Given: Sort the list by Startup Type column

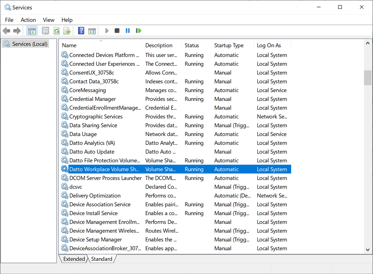Looking at the screenshot, I should [x=229, y=45].
